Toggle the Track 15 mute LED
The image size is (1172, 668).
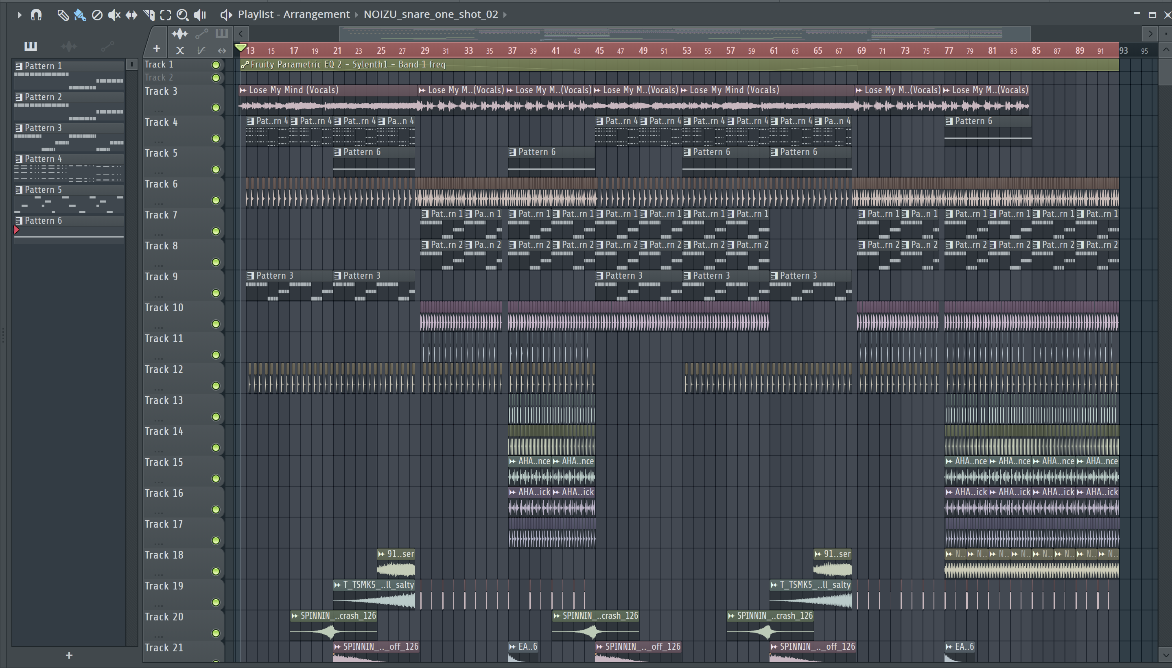(x=216, y=478)
